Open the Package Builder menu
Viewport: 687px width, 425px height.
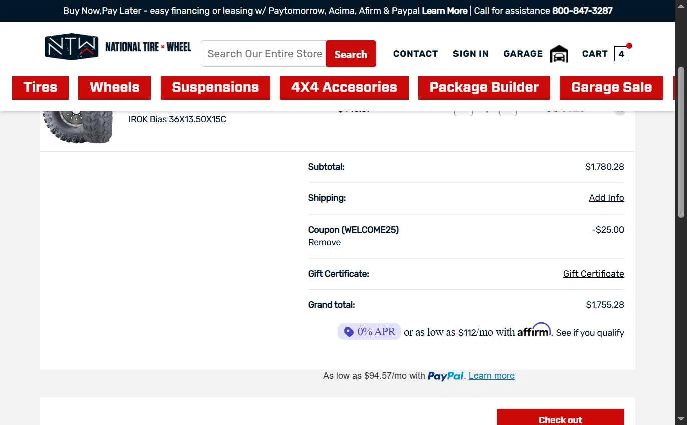tap(484, 87)
